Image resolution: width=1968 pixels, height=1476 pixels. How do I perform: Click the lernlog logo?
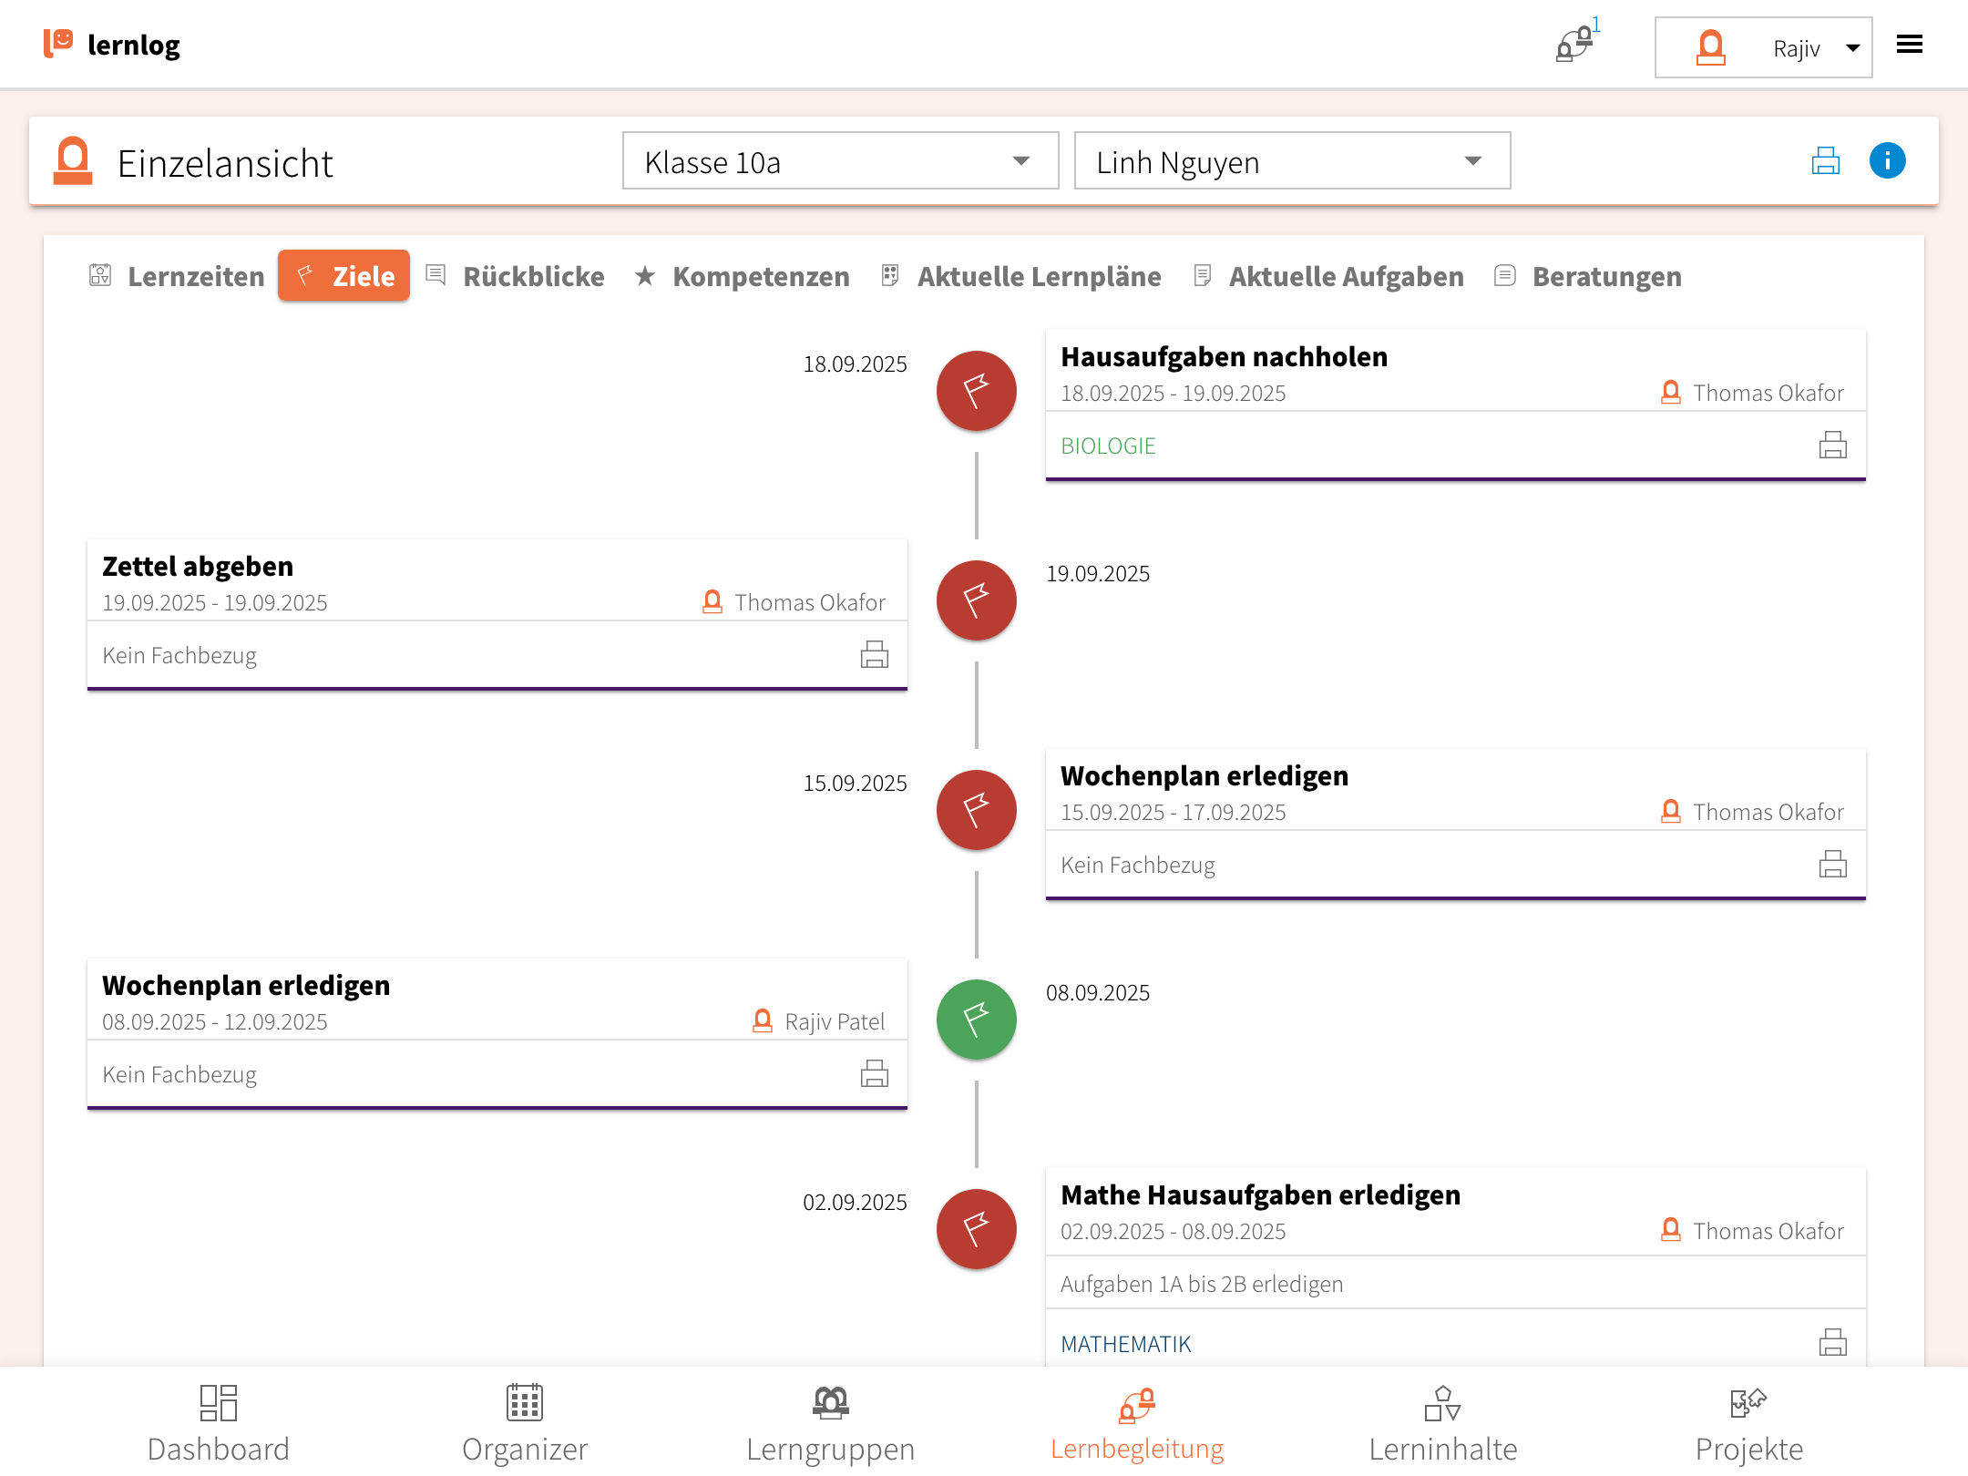click(x=112, y=45)
